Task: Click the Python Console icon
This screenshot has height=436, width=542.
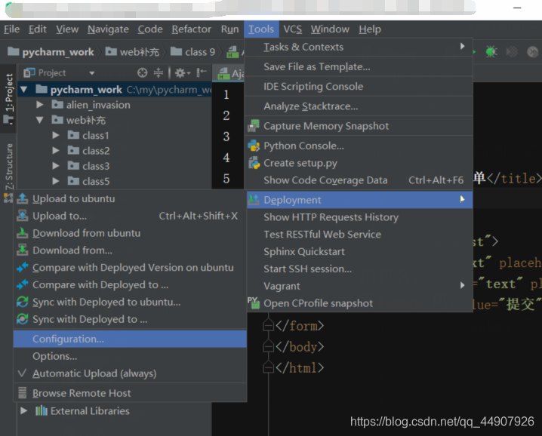Action: tap(254, 146)
